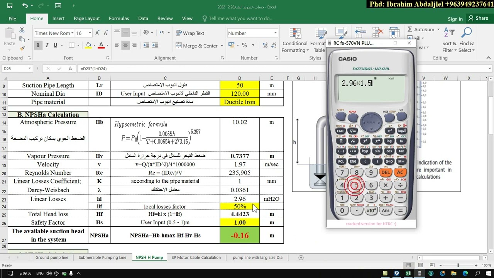Click the Tell me search field

(237, 19)
